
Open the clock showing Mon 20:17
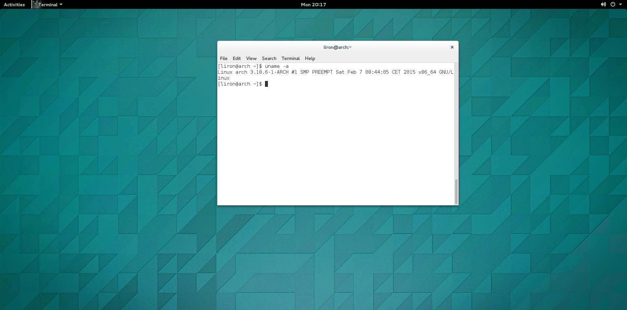pos(313,5)
